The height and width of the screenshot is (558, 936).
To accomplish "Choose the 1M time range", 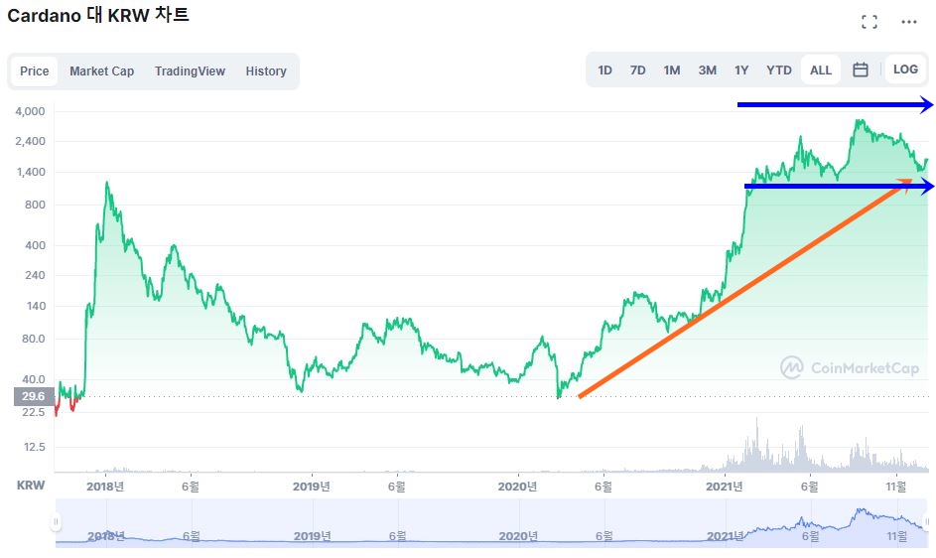I will point(672,70).
